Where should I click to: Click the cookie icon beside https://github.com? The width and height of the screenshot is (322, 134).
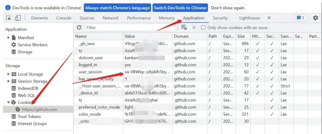tap(18, 109)
